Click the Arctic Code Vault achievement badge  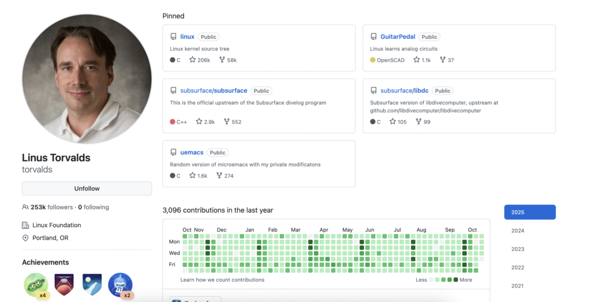[x=92, y=284]
